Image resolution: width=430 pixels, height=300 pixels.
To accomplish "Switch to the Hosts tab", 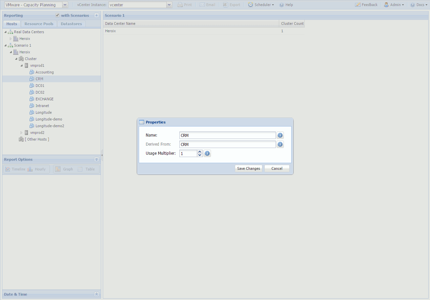I will 12,24.
